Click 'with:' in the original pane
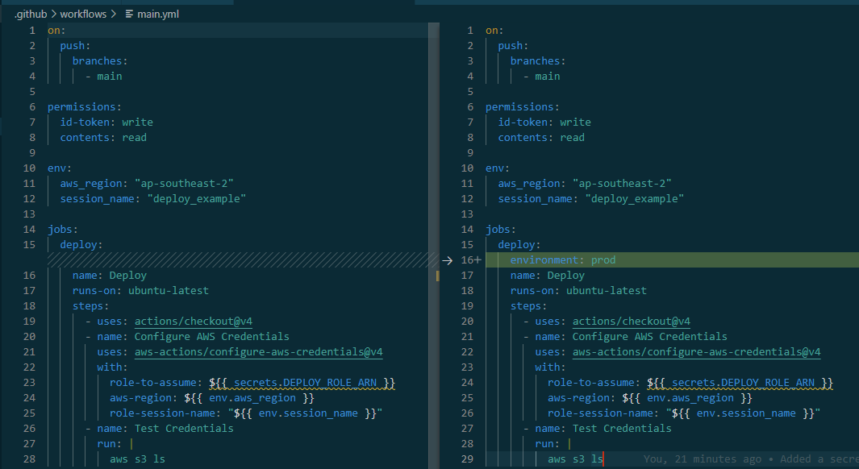This screenshot has height=469, width=859. [x=112, y=367]
